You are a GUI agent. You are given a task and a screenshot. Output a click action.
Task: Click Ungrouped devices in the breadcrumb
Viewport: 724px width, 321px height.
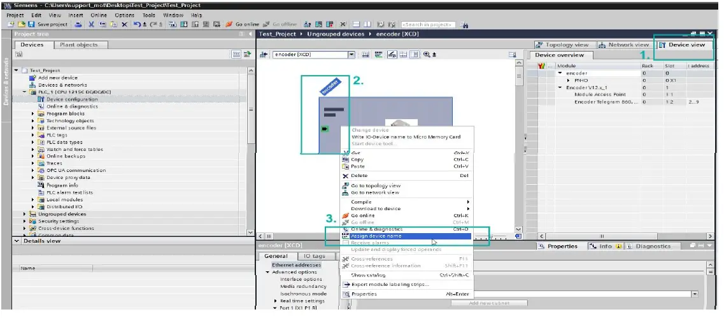click(336, 34)
